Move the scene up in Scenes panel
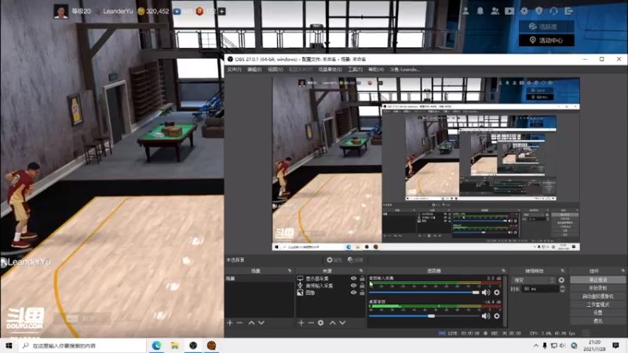This screenshot has width=628, height=353. pyautogui.click(x=251, y=322)
